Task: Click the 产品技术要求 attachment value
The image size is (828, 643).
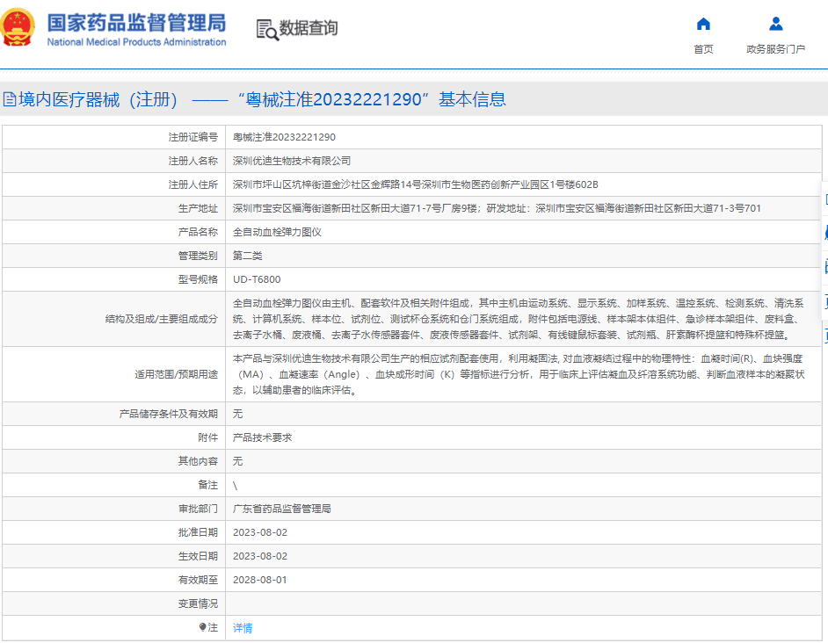Action: pyautogui.click(x=263, y=437)
